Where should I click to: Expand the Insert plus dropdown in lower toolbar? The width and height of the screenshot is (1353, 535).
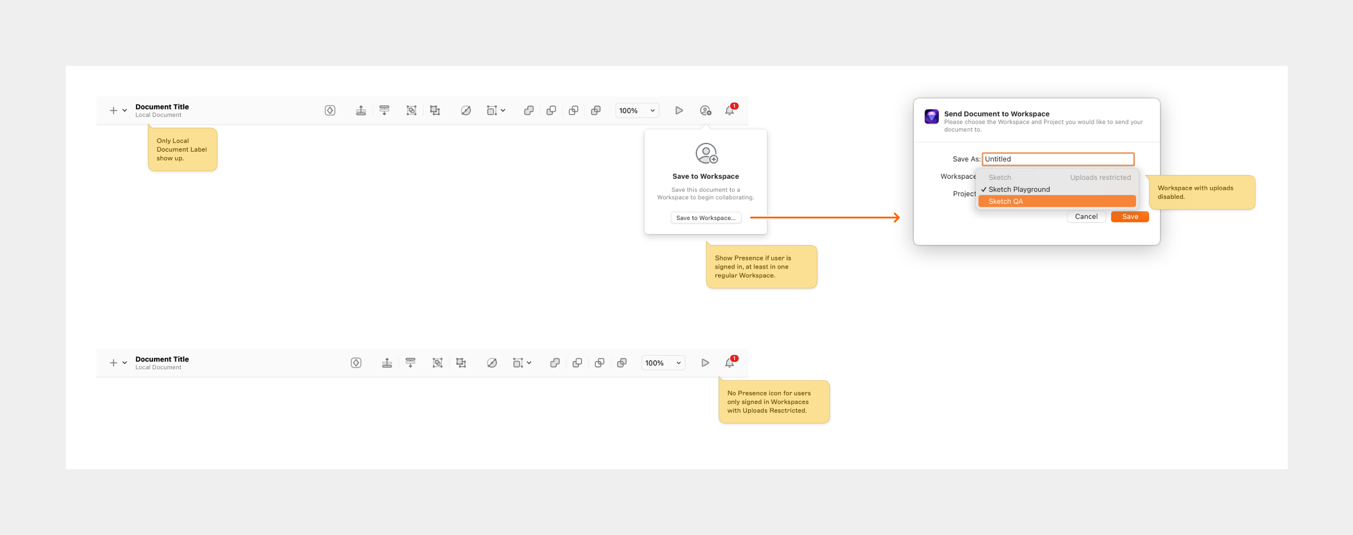pos(117,363)
